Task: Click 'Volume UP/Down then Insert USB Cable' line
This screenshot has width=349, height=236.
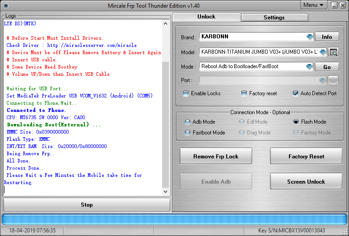Action: point(58,74)
